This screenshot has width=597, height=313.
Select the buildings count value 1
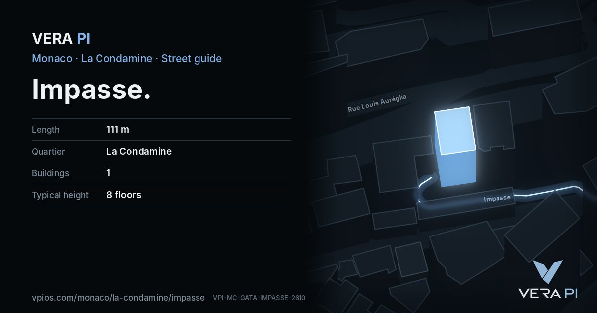(x=108, y=173)
